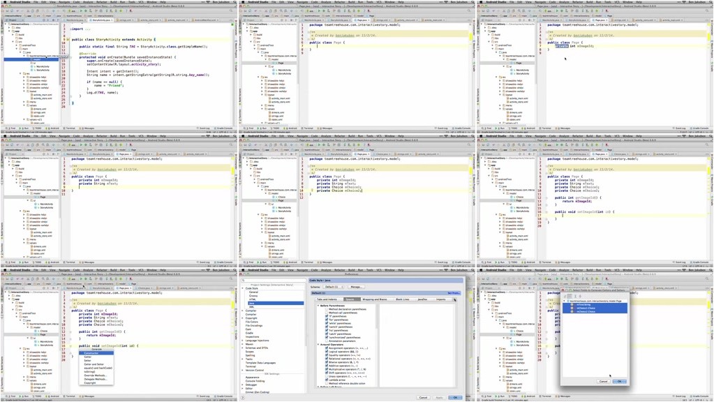
Task: Click Set from... link in Preferences
Action: click(454, 292)
